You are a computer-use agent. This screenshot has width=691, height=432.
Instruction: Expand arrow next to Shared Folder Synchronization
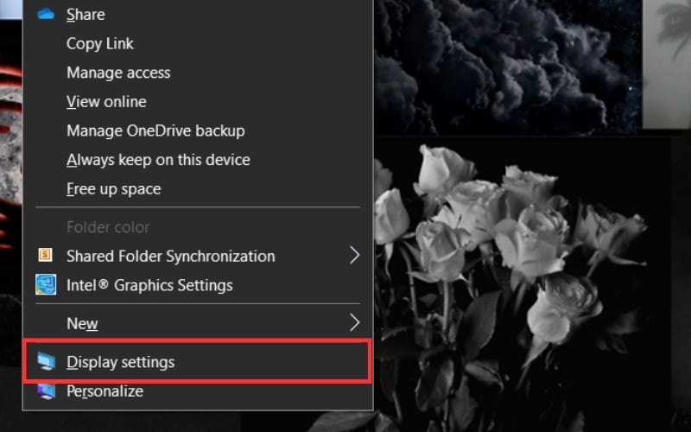pos(354,255)
